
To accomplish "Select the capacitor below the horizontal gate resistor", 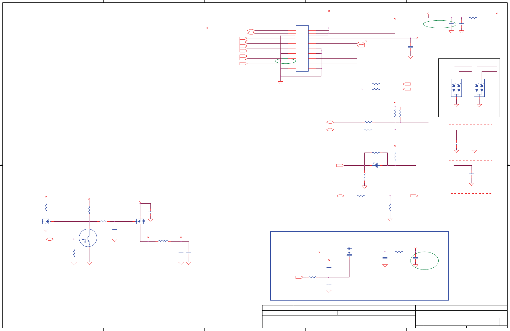I will tap(115, 231).
